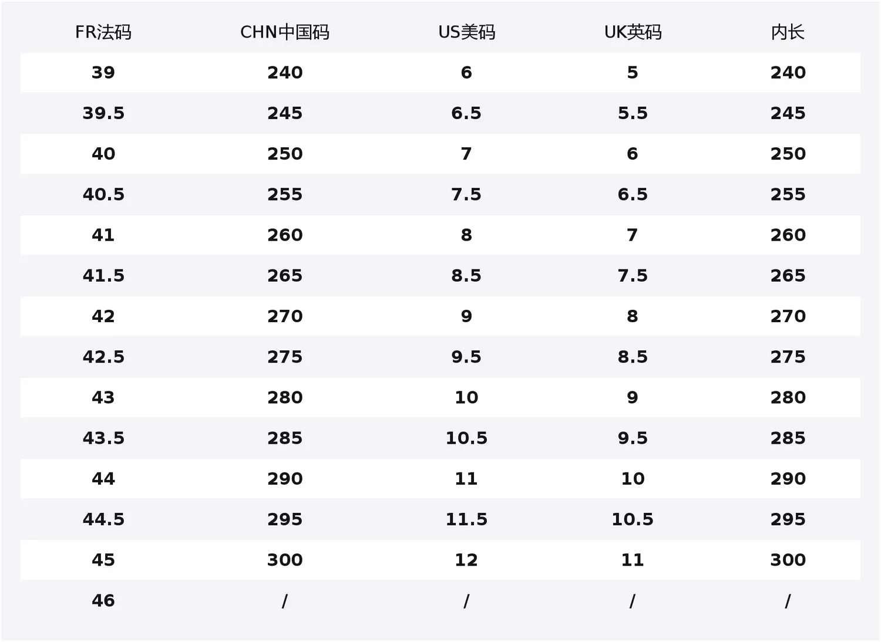The width and height of the screenshot is (881, 642).
Task: Select FR size 39.5 cell
Action: point(103,113)
